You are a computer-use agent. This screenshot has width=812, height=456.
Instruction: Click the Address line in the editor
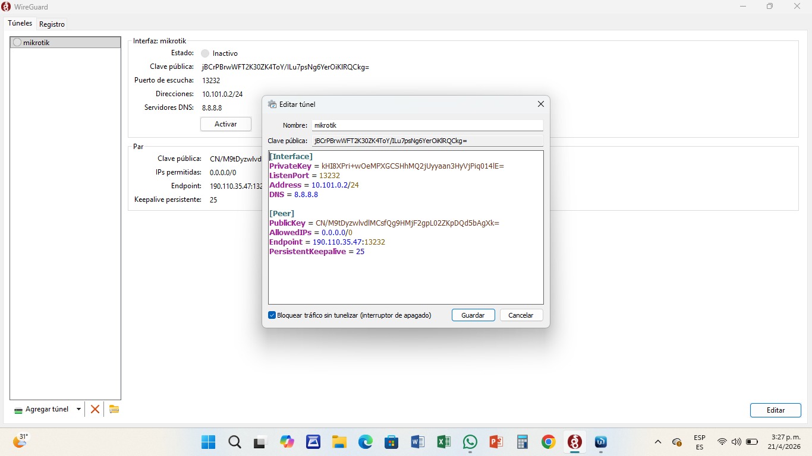[x=314, y=185]
